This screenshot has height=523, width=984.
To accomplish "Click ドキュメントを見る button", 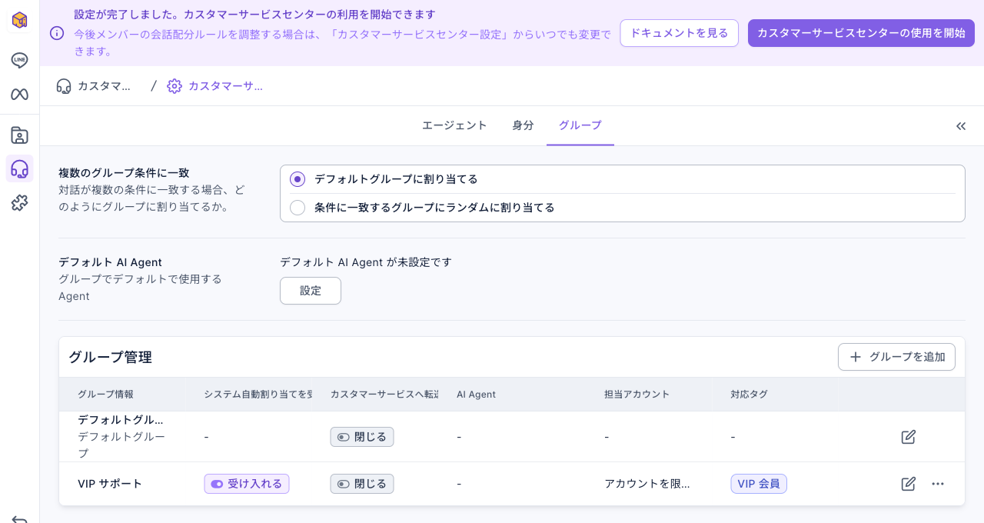I will click(680, 33).
